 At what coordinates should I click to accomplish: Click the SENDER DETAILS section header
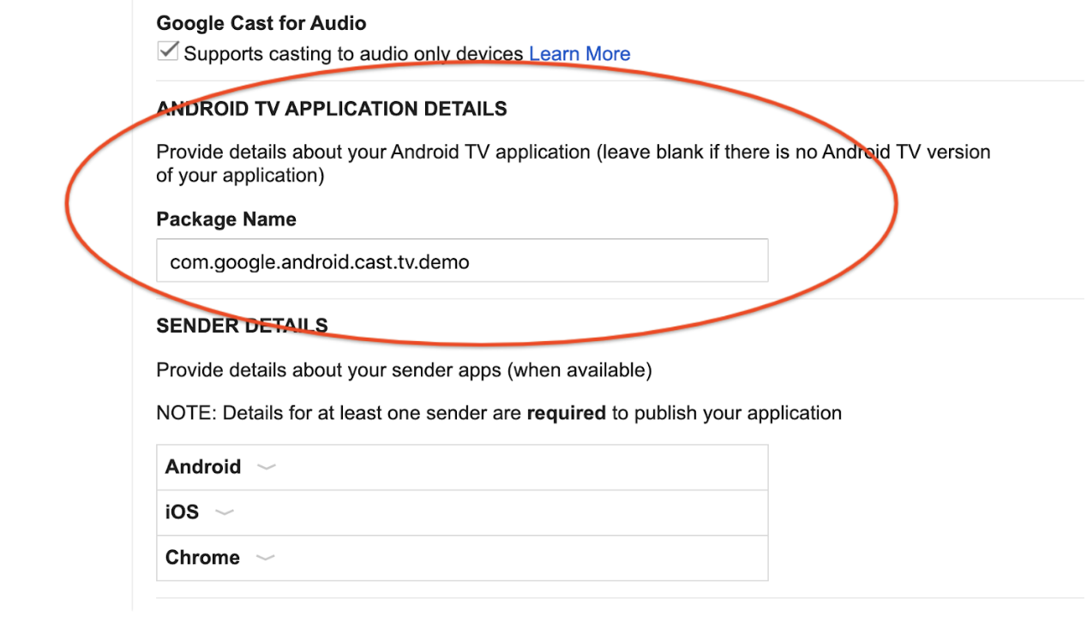(x=242, y=326)
